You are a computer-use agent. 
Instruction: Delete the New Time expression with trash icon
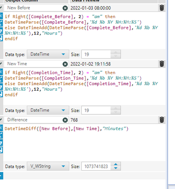[x=162, y=64]
